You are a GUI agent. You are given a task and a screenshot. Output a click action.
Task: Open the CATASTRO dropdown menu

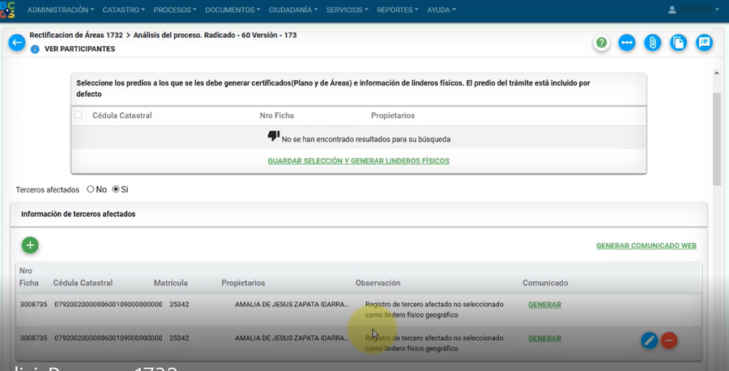tap(123, 10)
